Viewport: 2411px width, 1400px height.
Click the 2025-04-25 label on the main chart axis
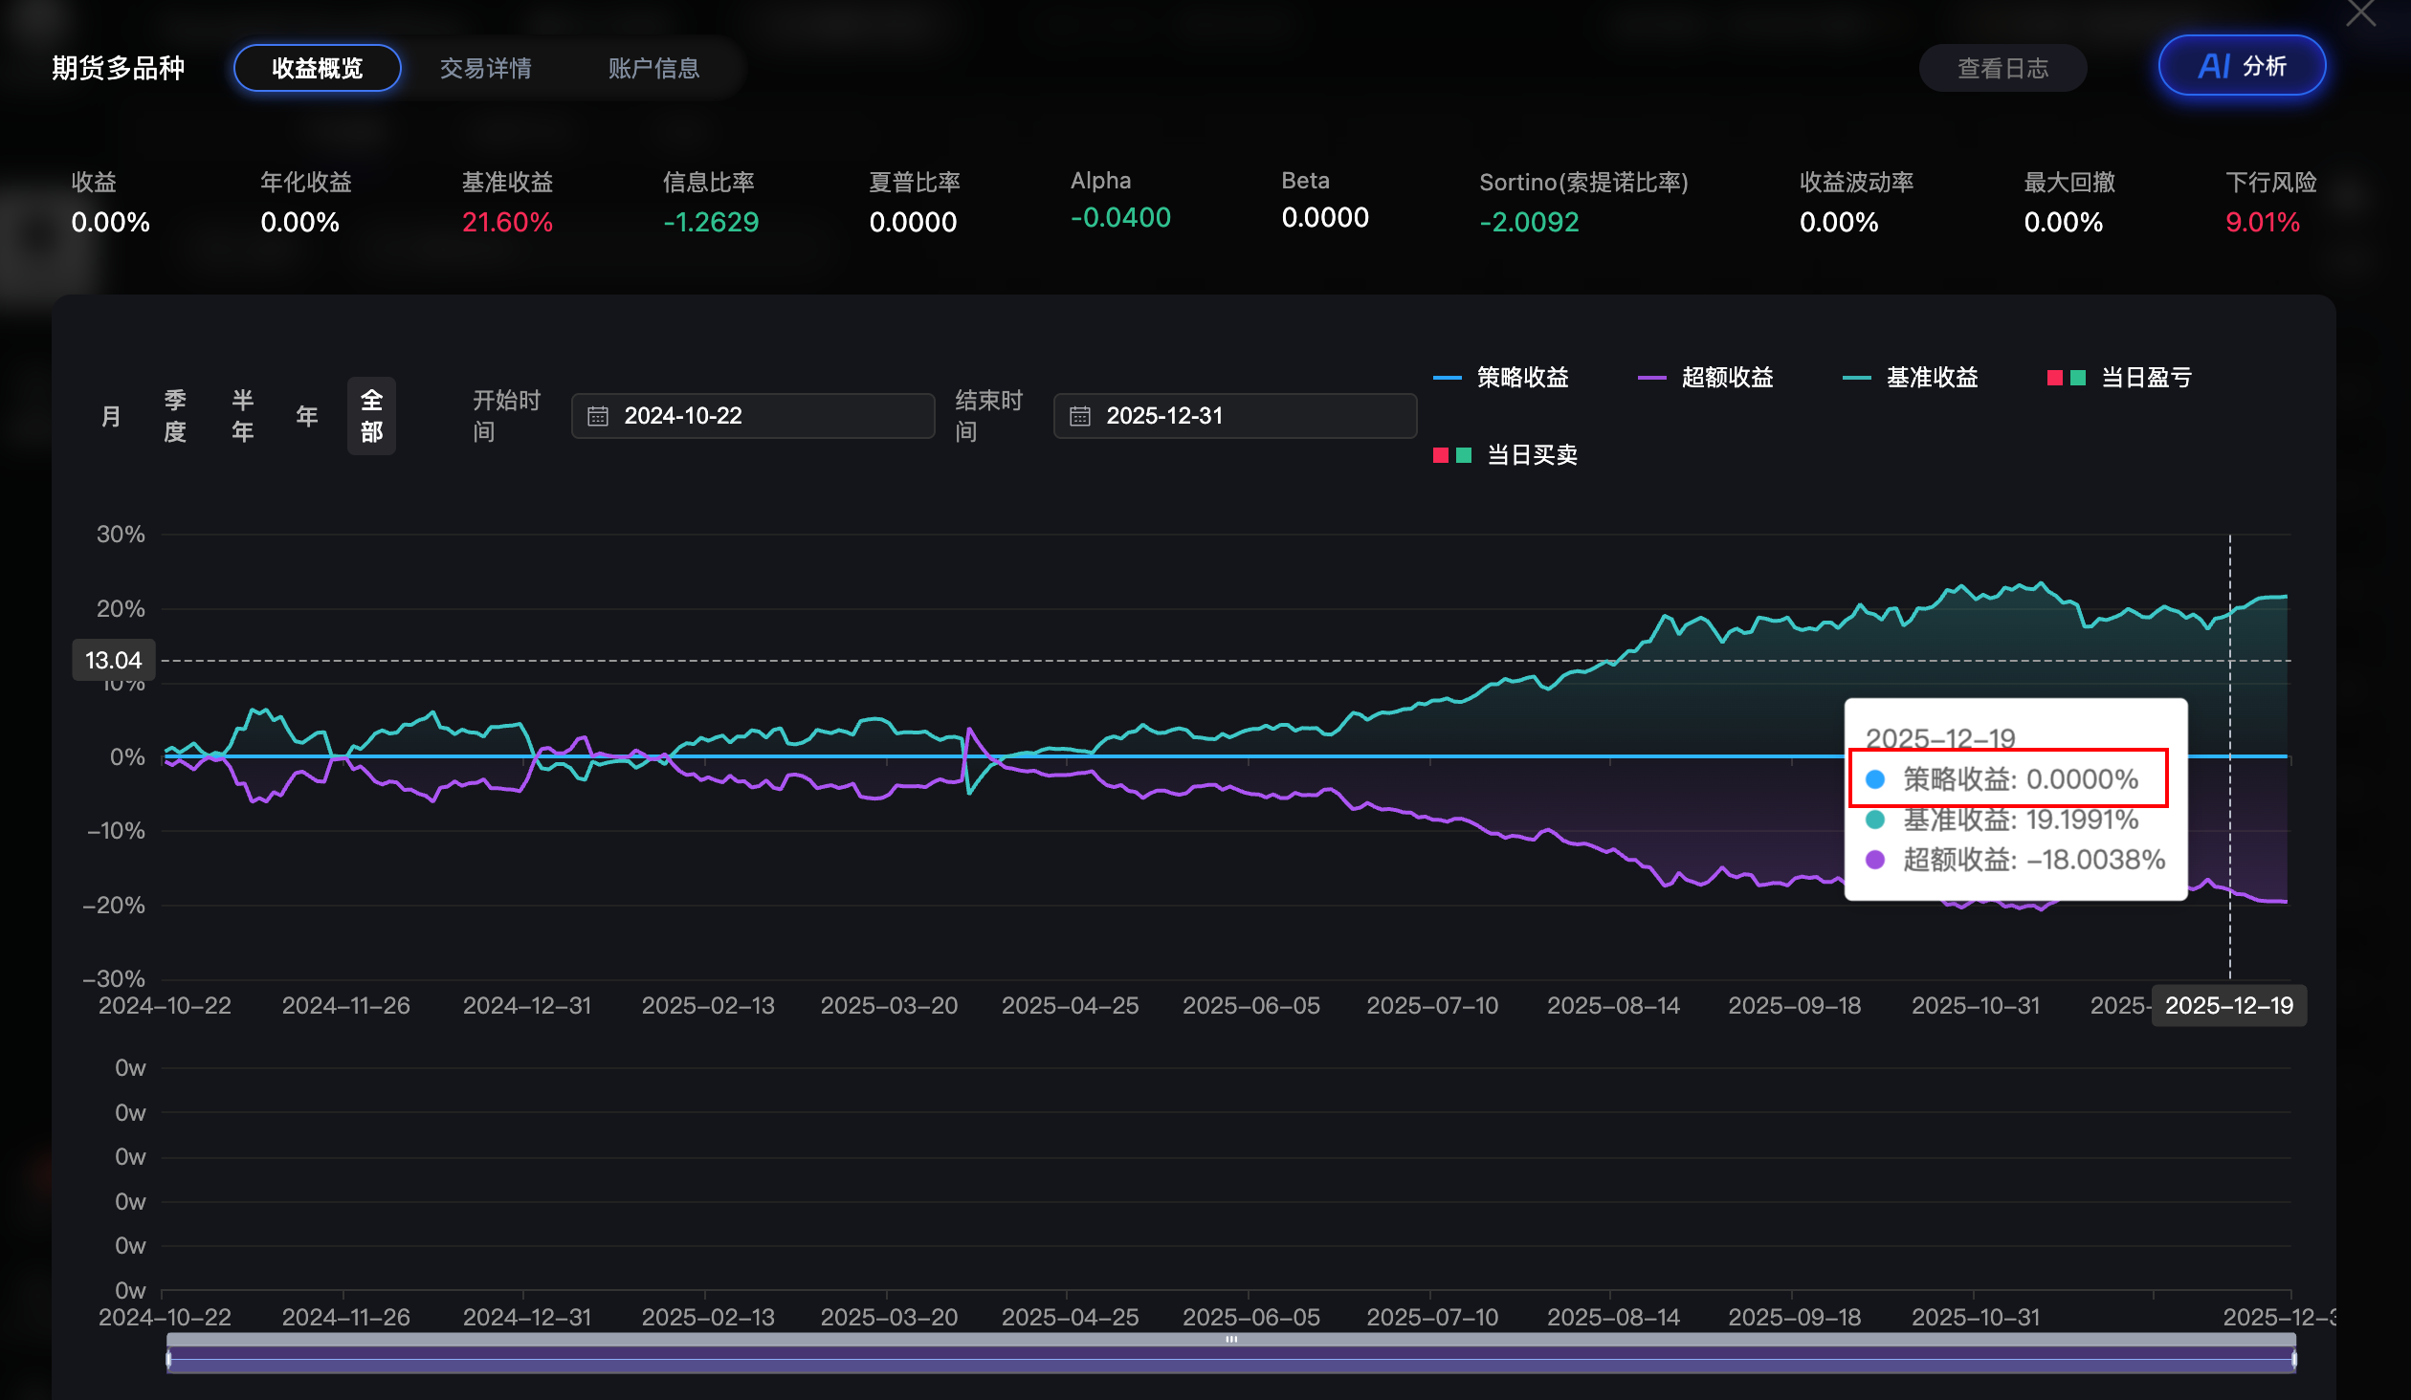(1070, 1006)
